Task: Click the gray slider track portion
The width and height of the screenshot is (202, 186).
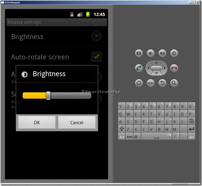Action: coord(71,96)
